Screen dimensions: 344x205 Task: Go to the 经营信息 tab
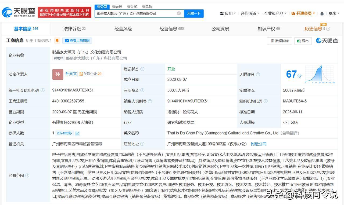172,29
